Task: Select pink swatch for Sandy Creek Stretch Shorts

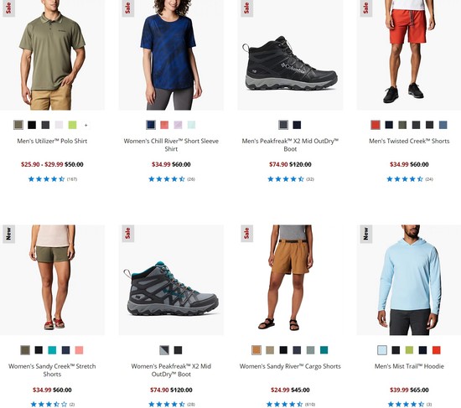Action: tap(79, 350)
